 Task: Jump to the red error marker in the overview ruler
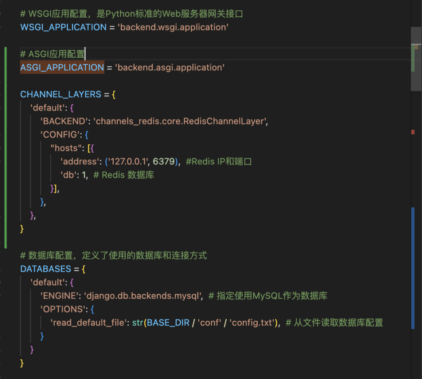413,132
